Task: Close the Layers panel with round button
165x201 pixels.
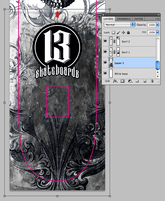Action: point(103,15)
